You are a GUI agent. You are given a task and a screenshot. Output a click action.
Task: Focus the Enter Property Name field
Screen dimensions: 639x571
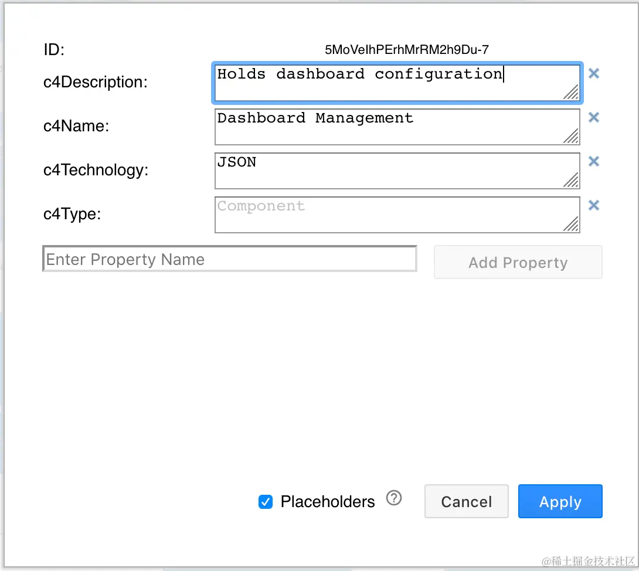tap(230, 259)
